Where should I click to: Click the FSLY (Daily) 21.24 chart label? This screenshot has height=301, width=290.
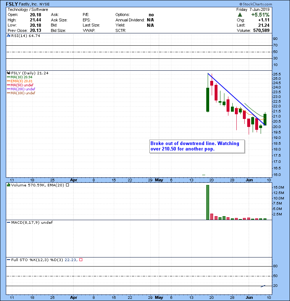pos(30,73)
